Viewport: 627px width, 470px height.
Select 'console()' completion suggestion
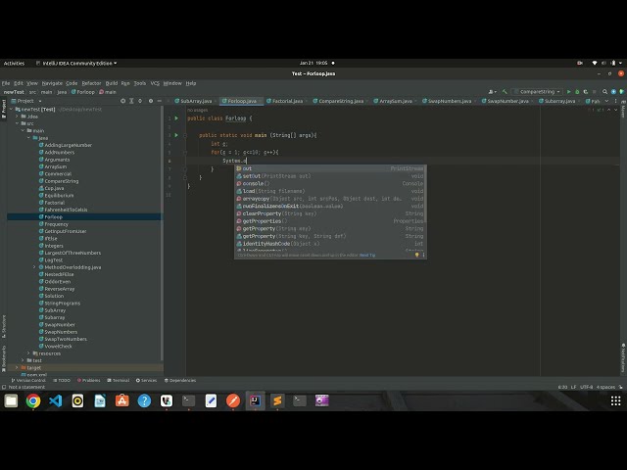330,183
